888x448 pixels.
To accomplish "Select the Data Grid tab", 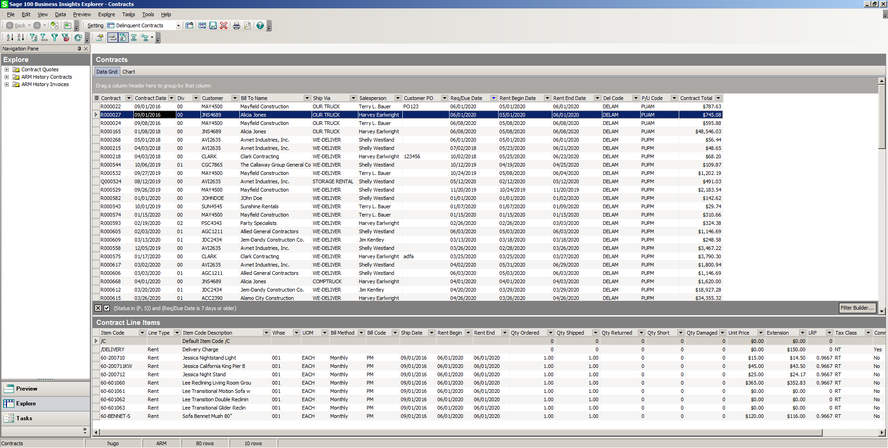I will point(107,72).
